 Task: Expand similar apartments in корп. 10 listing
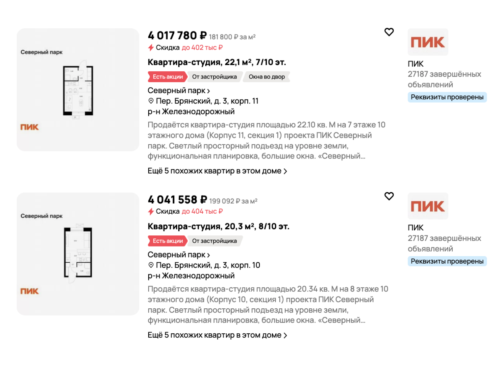pos(217,335)
